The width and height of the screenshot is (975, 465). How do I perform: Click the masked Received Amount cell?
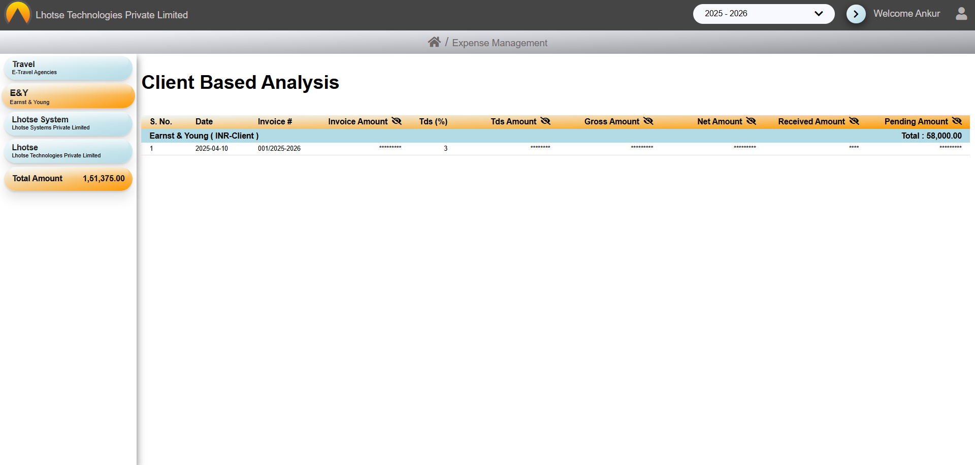coord(854,148)
